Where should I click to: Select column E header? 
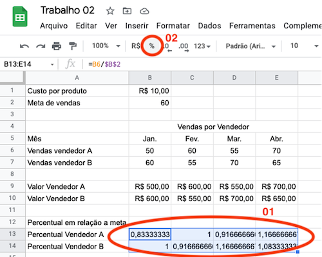coord(277,78)
